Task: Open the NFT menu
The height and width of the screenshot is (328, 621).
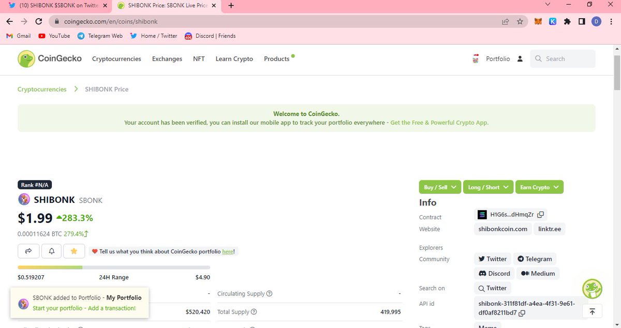Action: click(199, 59)
